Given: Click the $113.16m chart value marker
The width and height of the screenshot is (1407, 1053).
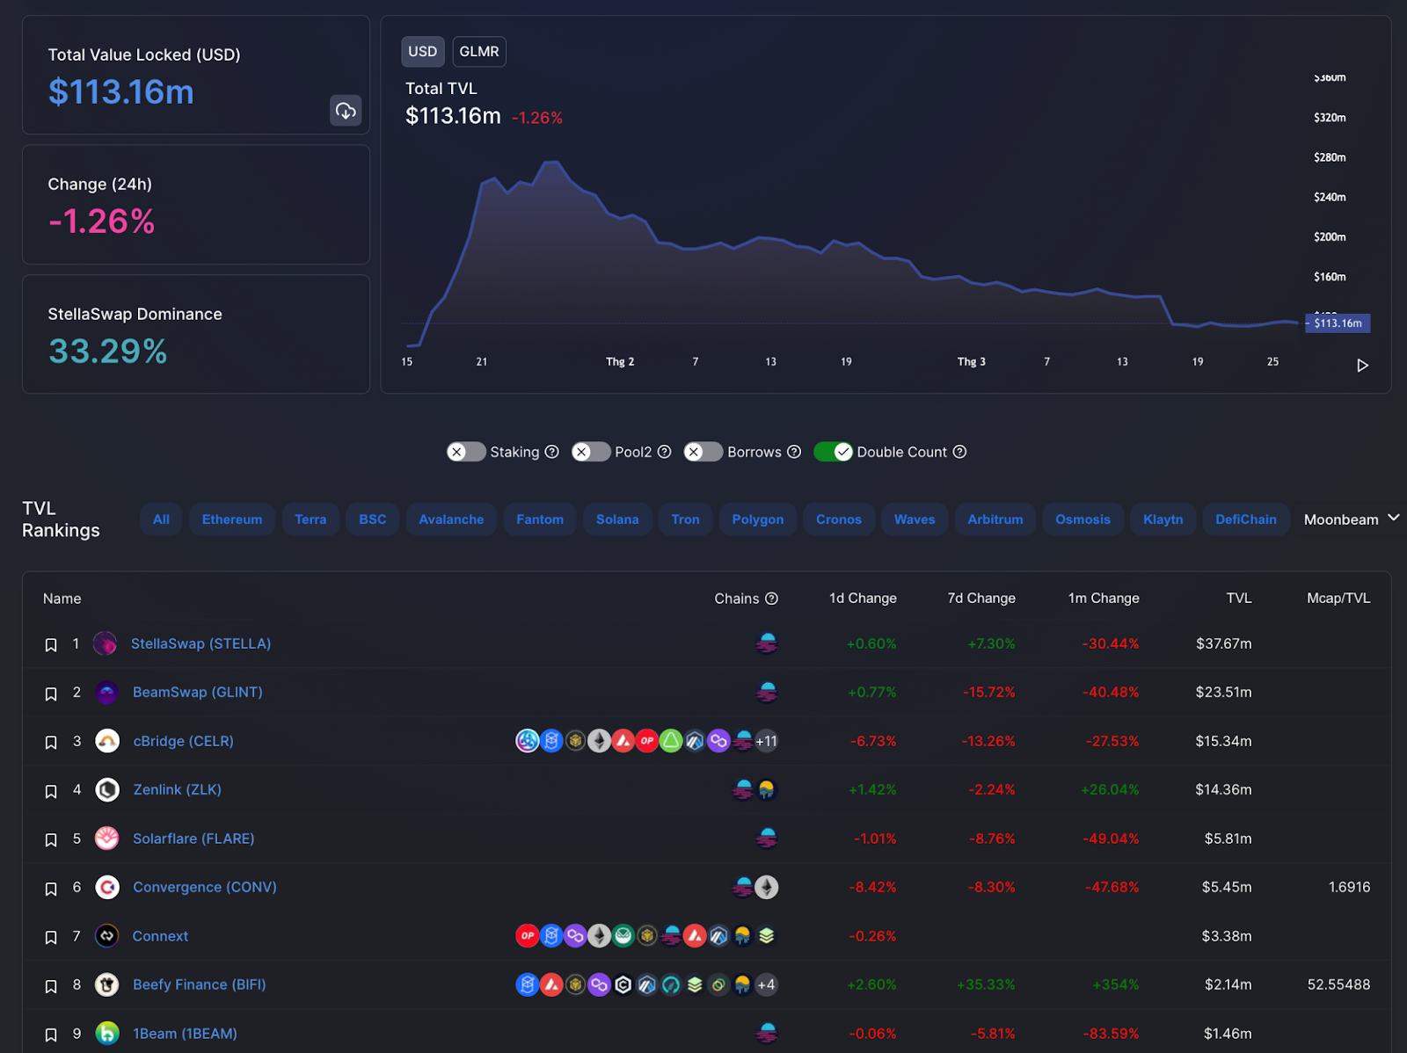Looking at the screenshot, I should click(1338, 323).
